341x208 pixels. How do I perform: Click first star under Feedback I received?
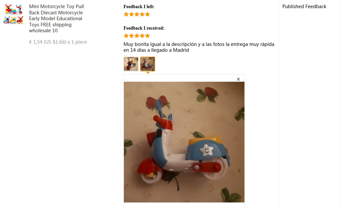tap(126, 36)
